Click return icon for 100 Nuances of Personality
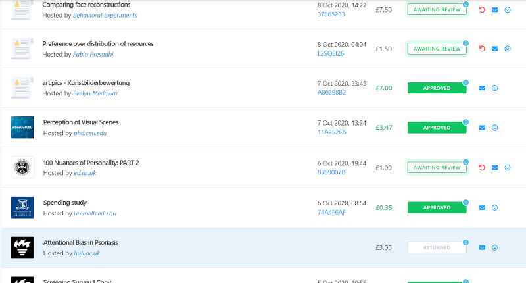This screenshot has width=526, height=283. [482, 168]
